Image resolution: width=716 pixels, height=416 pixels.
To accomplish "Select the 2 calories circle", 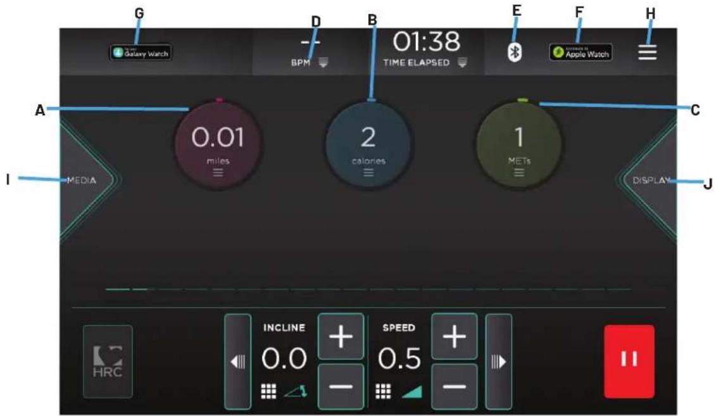I will click(369, 144).
